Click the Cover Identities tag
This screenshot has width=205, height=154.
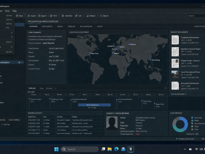coord(14,120)
